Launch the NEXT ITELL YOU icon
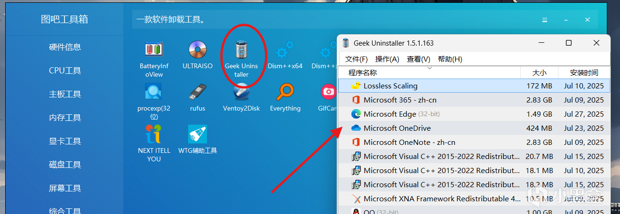 coord(154,134)
